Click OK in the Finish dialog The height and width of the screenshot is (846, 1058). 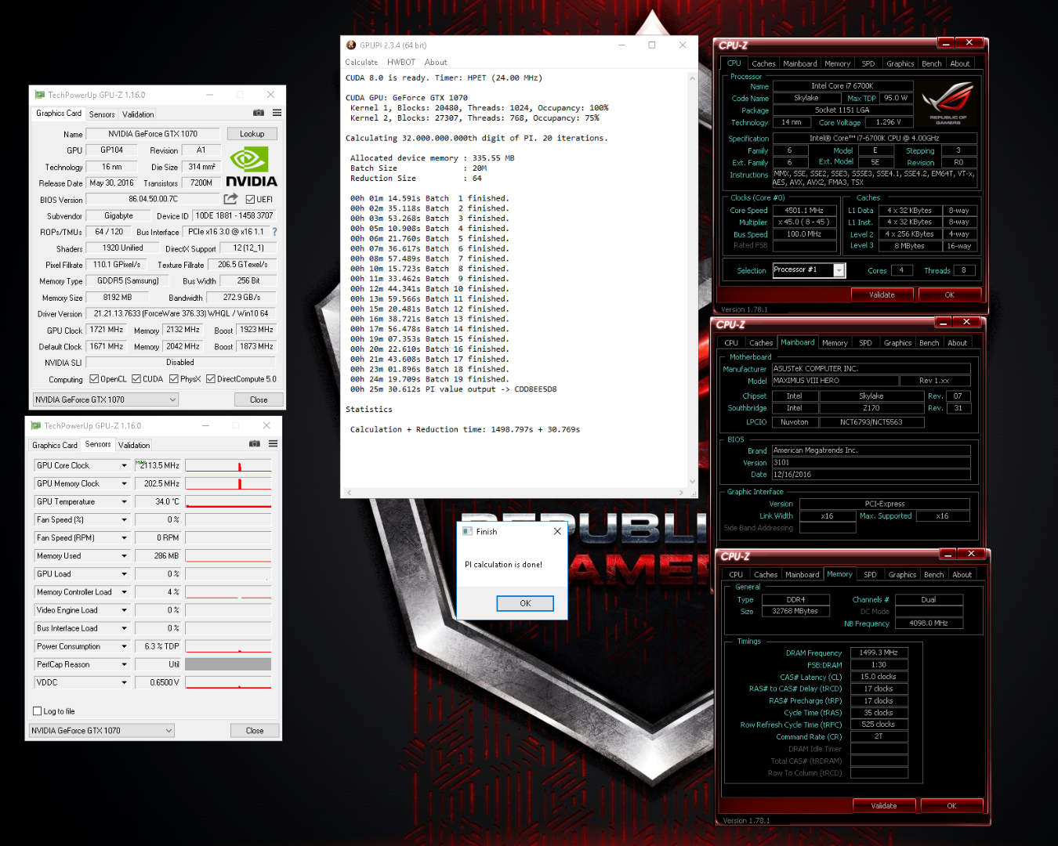pos(525,603)
